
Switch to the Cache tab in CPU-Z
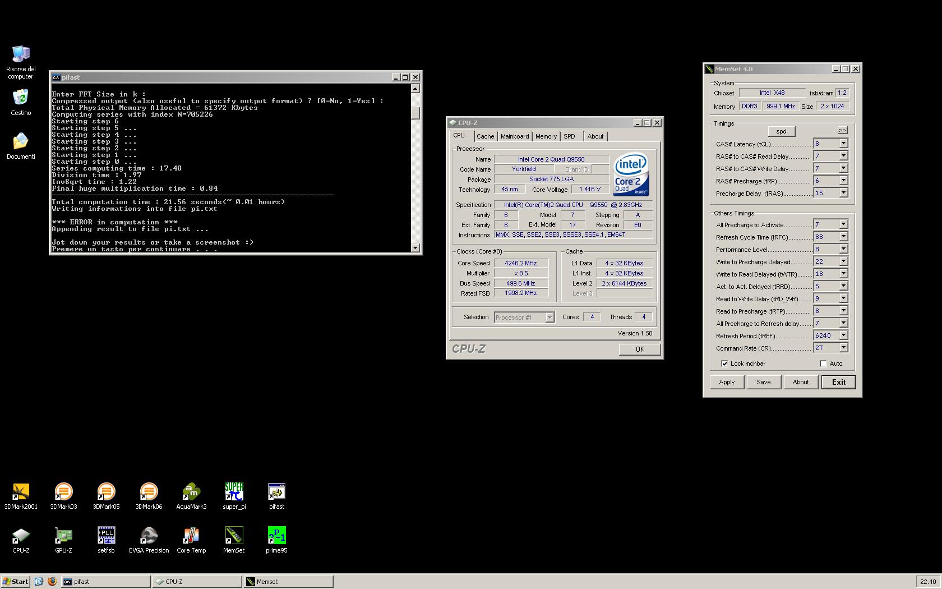click(x=486, y=136)
